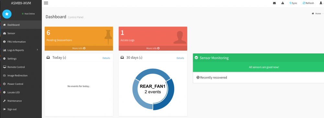
Task: Click More info on Pending Deassertions card
Action: point(79,48)
